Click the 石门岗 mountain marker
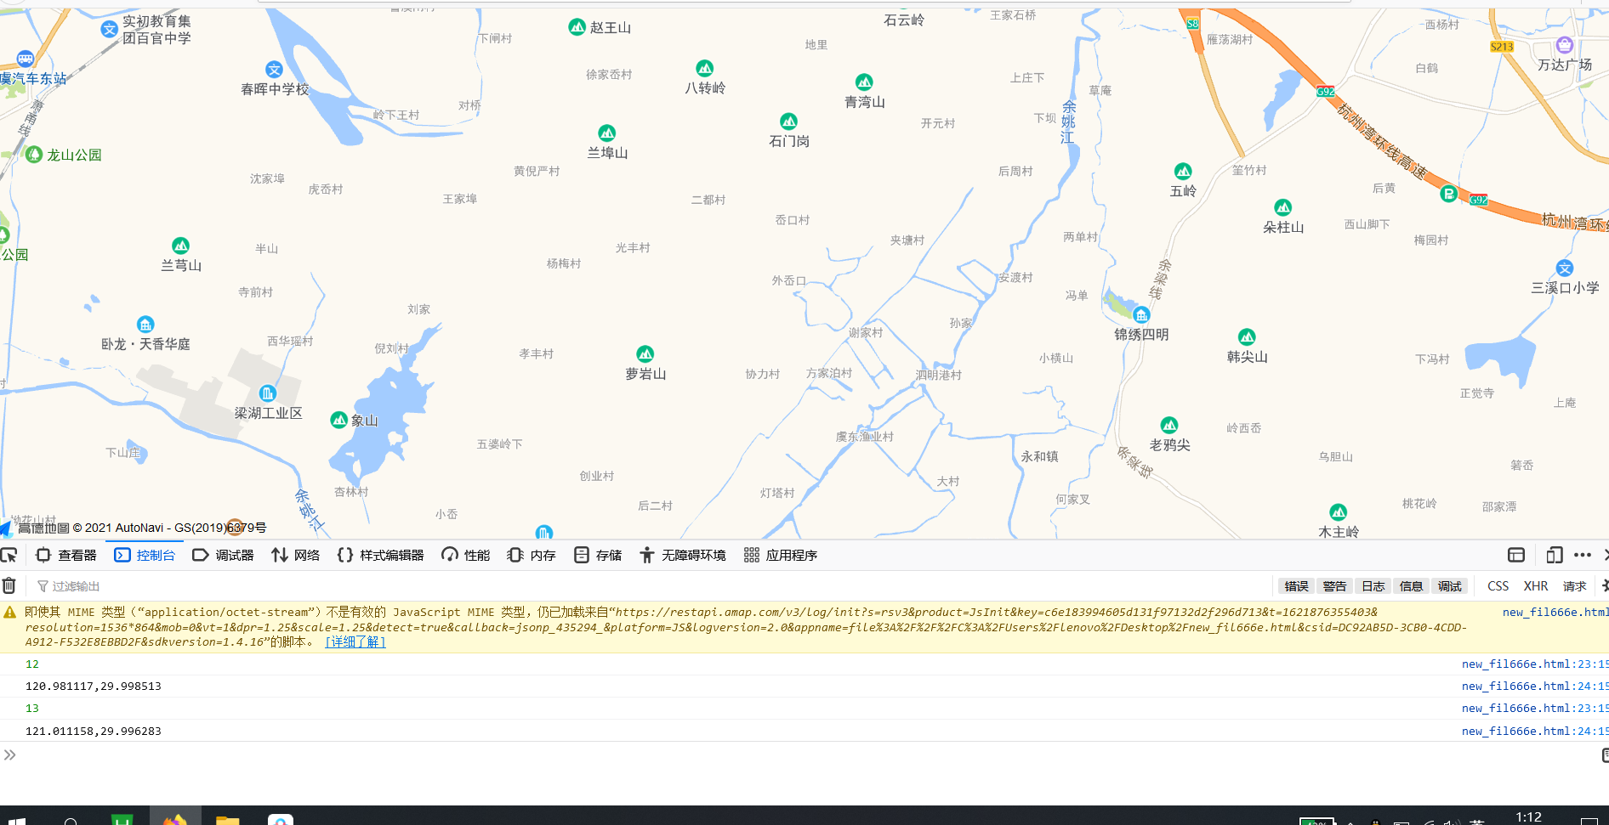The image size is (1609, 825). (789, 121)
